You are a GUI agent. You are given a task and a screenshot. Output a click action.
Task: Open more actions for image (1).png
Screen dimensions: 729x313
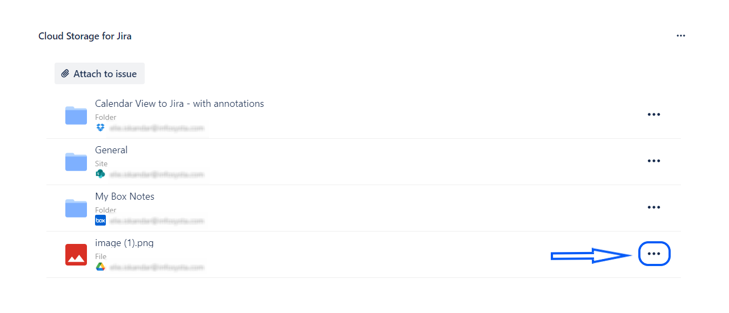[653, 254]
